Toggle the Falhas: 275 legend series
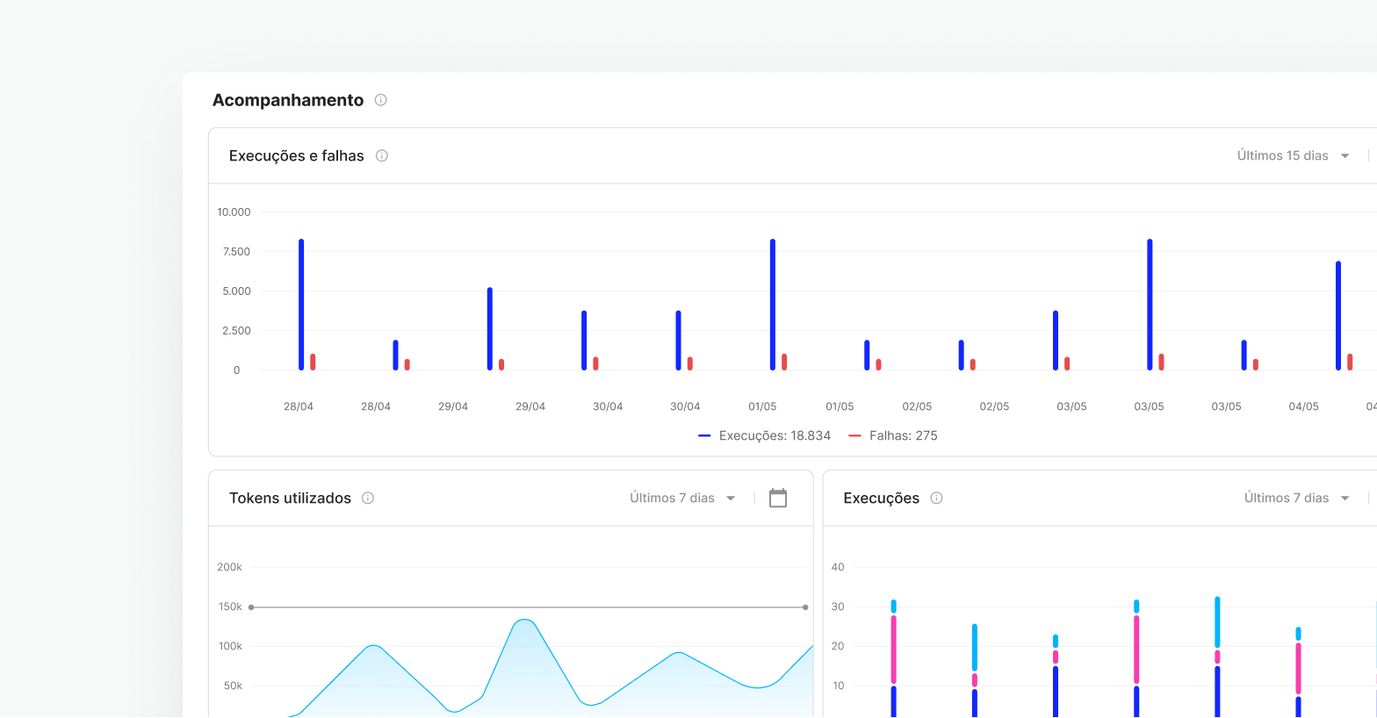The width and height of the screenshot is (1377, 718). coord(903,435)
